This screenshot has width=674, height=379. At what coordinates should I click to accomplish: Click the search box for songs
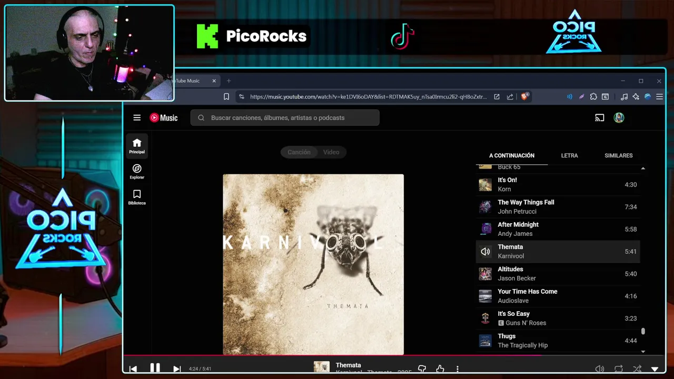pos(285,118)
